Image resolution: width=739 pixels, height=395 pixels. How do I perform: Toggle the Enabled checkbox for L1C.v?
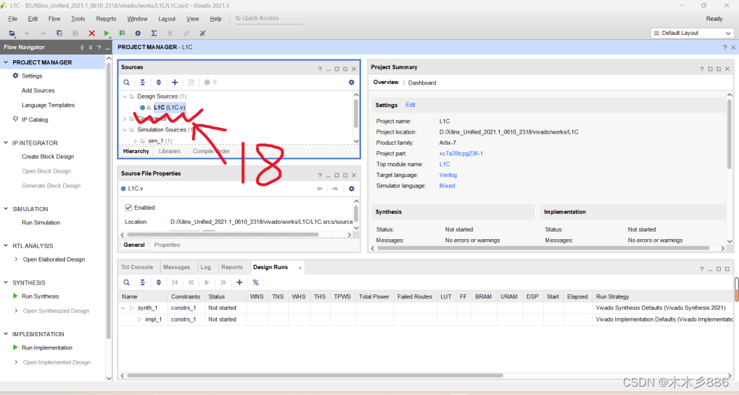point(128,208)
